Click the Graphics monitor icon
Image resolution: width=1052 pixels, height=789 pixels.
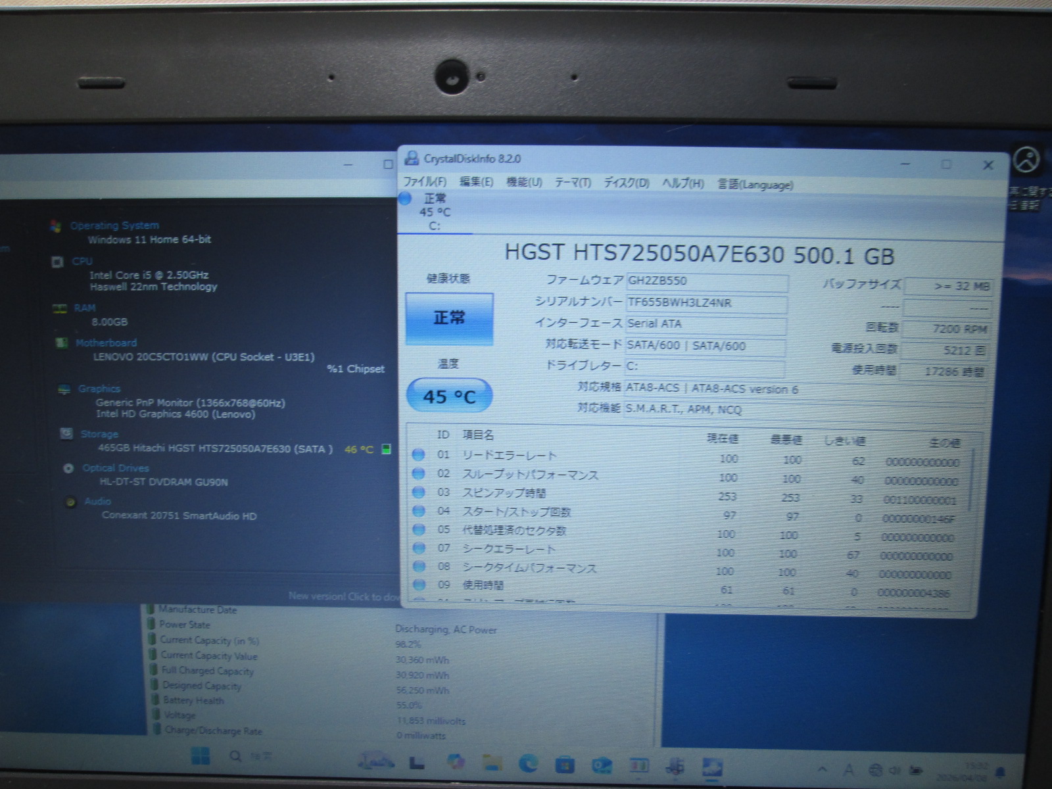point(64,389)
